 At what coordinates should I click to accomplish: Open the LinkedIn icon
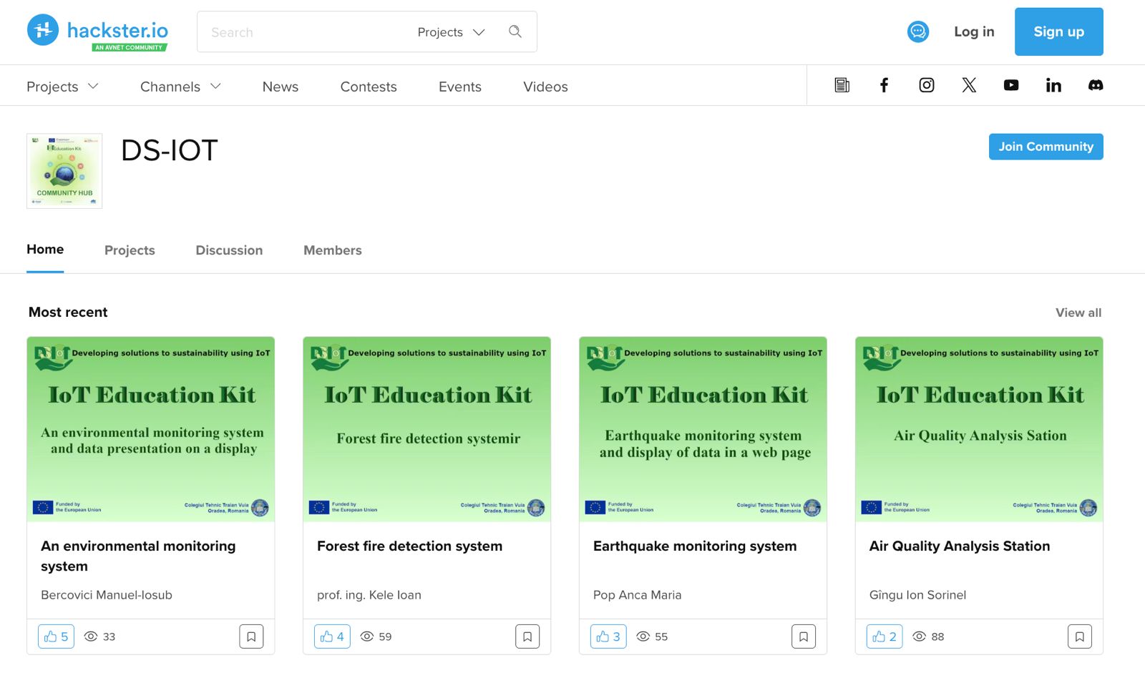pos(1053,85)
